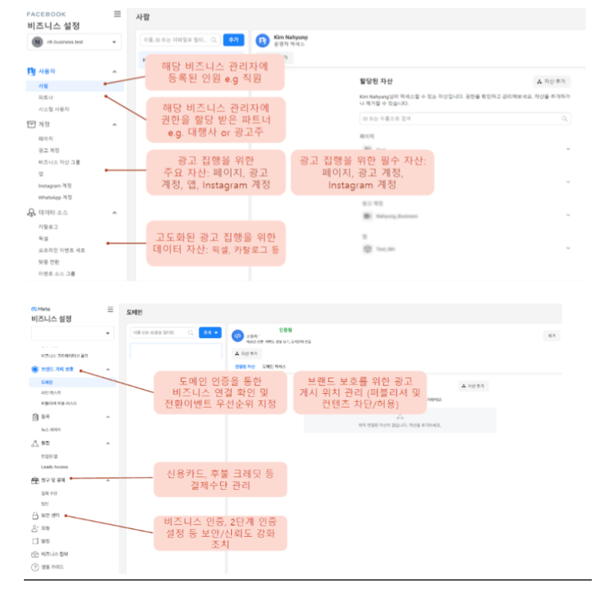The width and height of the screenshot is (606, 591).
Task: Click the magnifier in the 도메인 filter box
Action: click(x=191, y=333)
